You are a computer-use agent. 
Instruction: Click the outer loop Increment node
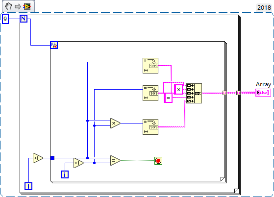[38, 158]
